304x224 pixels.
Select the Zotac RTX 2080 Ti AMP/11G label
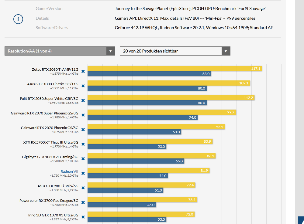[55, 69]
